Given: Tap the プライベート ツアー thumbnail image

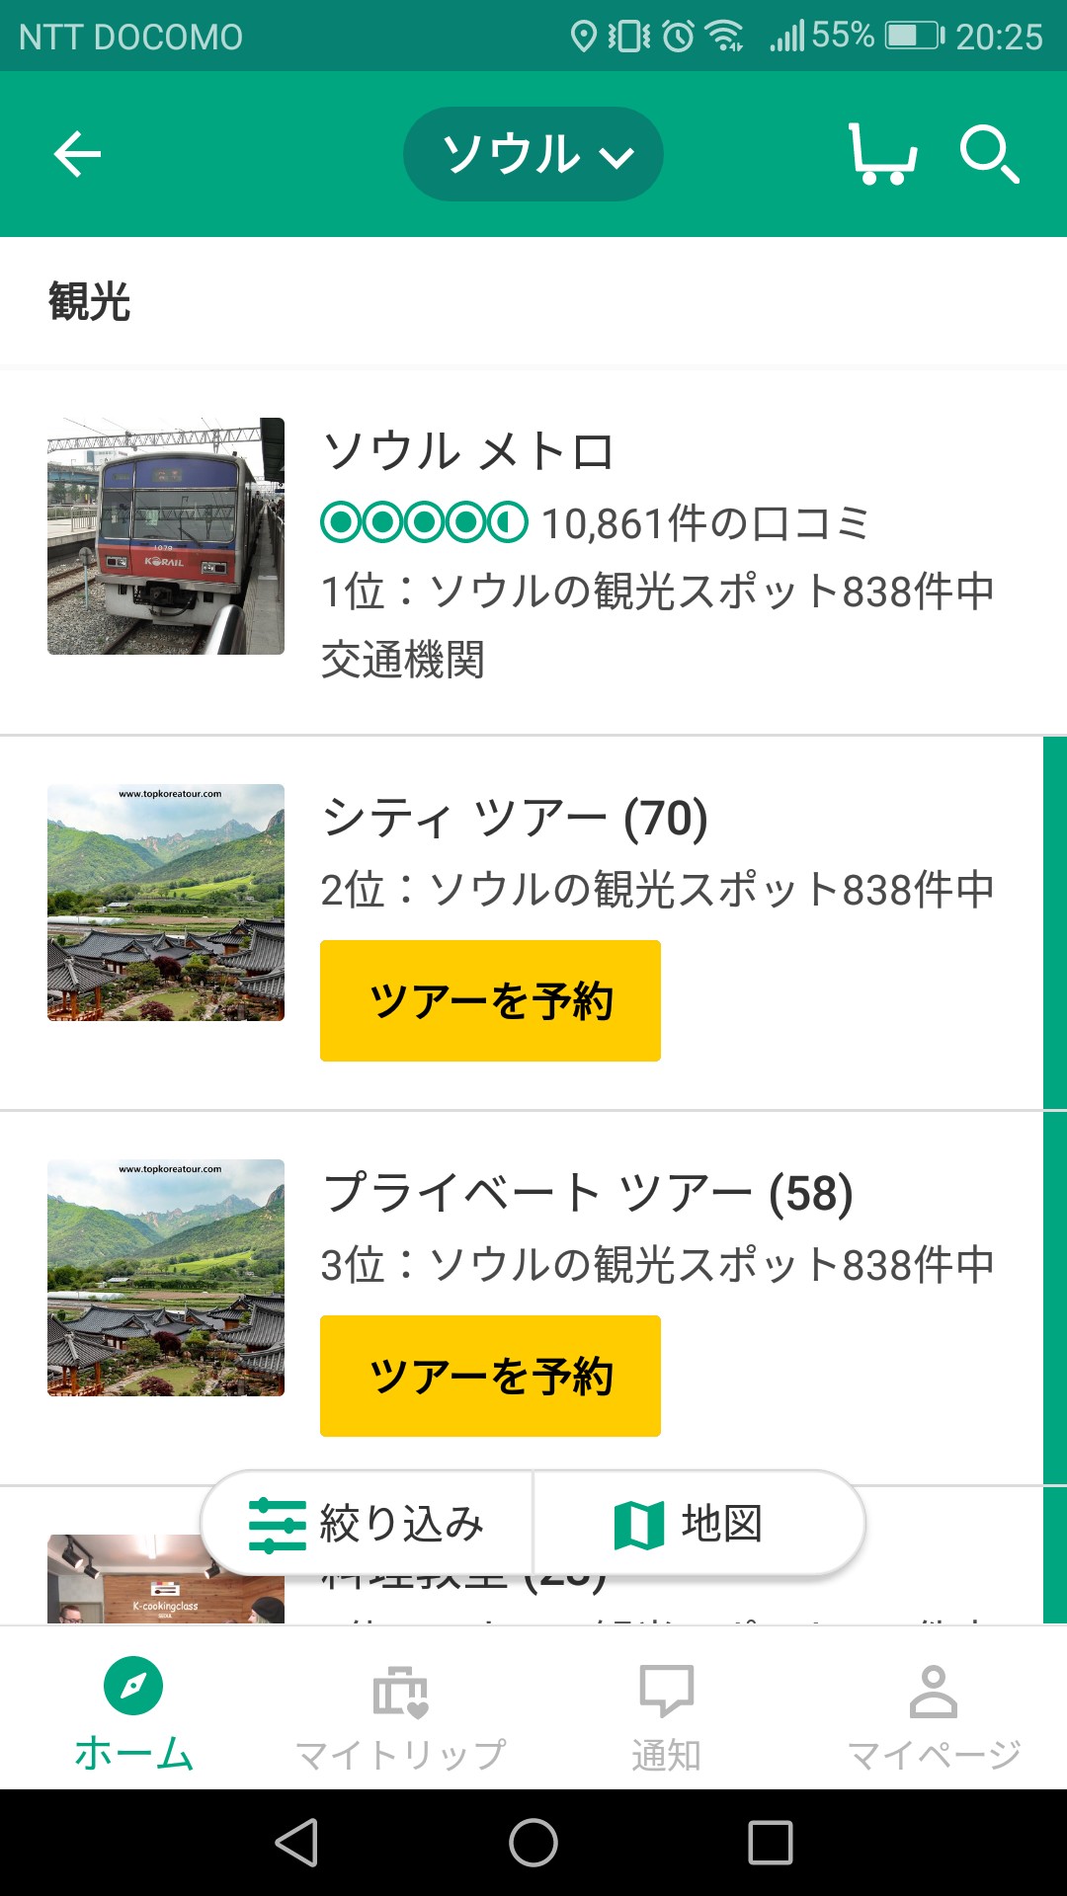Looking at the screenshot, I should pos(166,1278).
